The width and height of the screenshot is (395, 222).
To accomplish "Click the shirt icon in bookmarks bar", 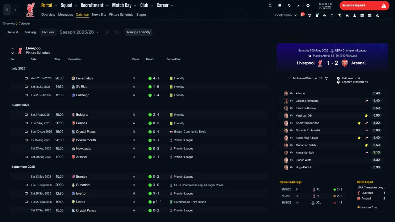I will tap(310, 15).
